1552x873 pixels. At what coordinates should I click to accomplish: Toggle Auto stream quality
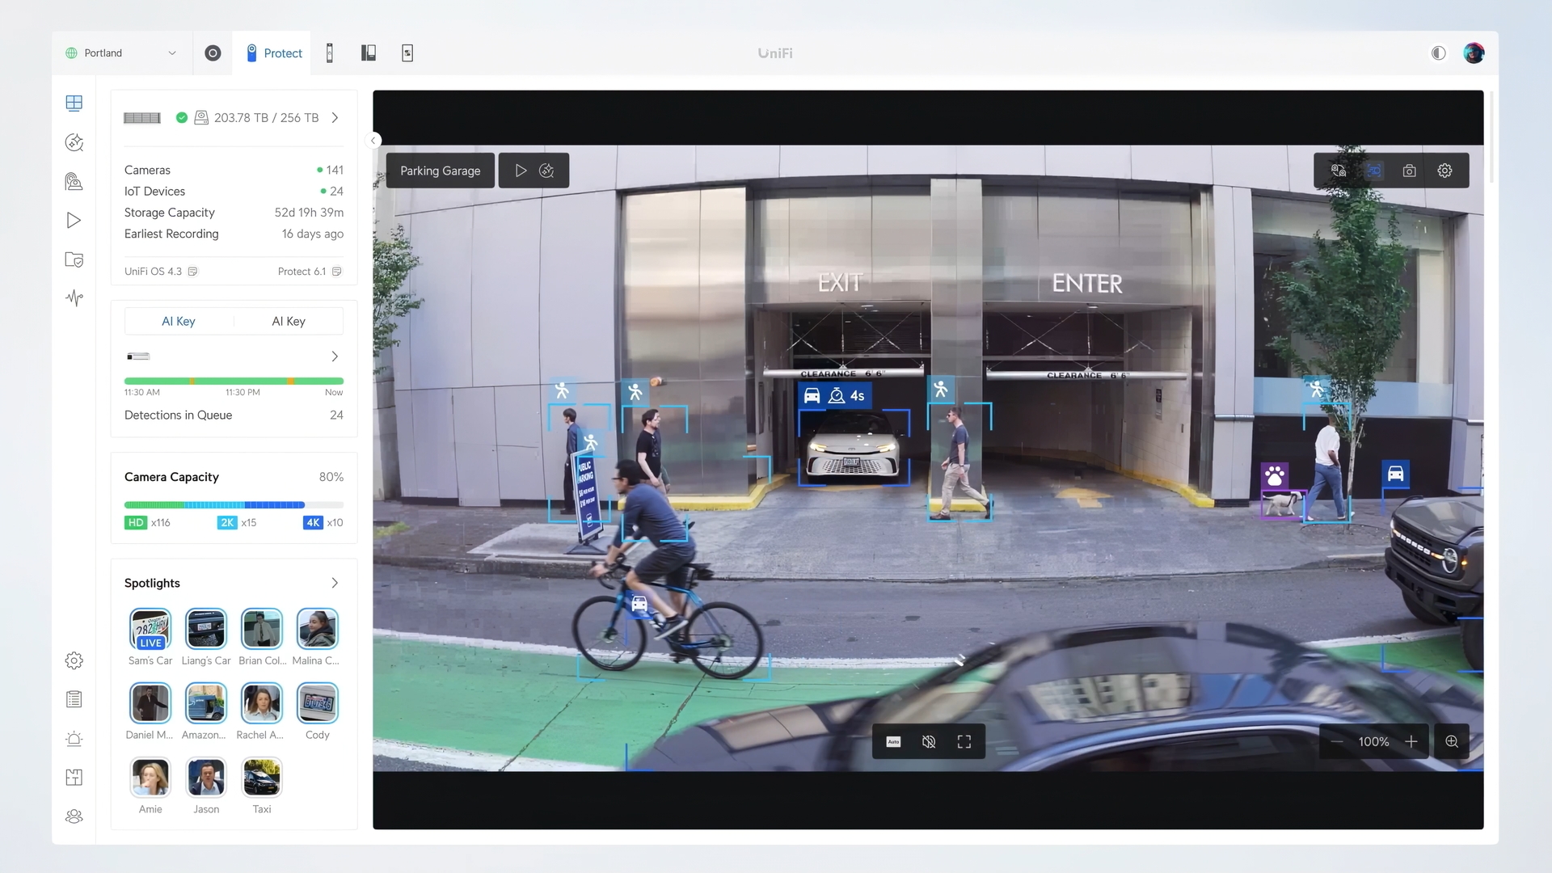tap(893, 741)
